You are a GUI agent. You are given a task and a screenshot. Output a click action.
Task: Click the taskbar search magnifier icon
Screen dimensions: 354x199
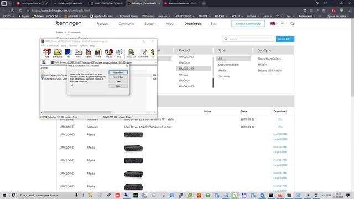(x=13, y=195)
